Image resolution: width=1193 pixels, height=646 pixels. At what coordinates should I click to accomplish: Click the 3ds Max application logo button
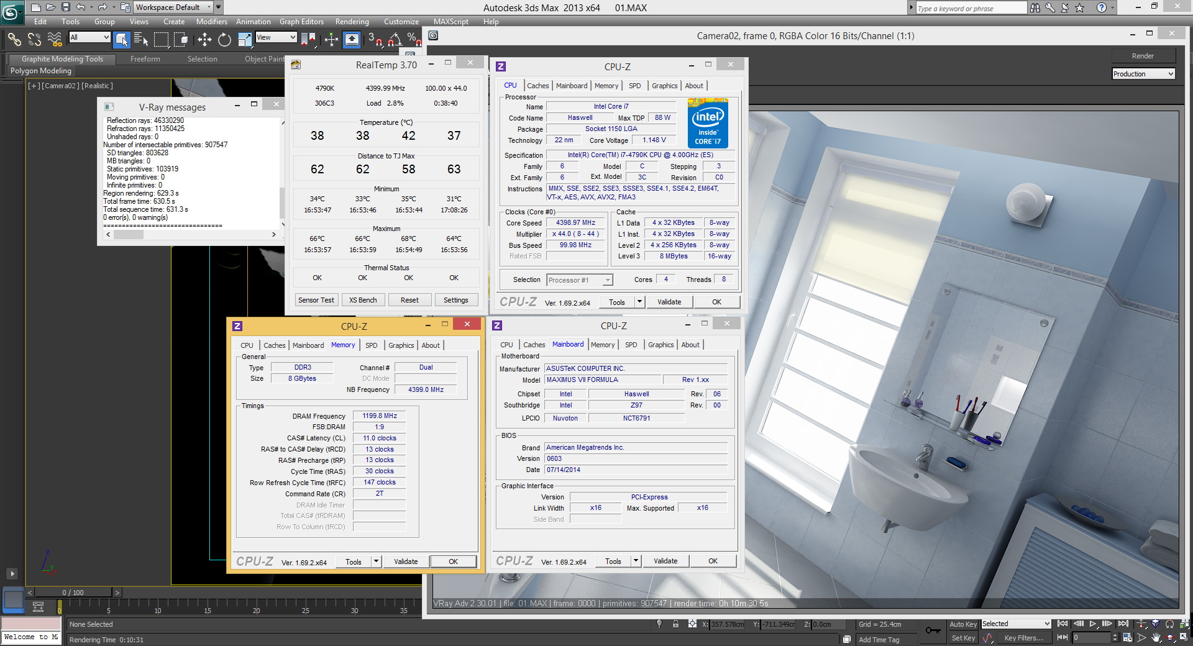(11, 11)
